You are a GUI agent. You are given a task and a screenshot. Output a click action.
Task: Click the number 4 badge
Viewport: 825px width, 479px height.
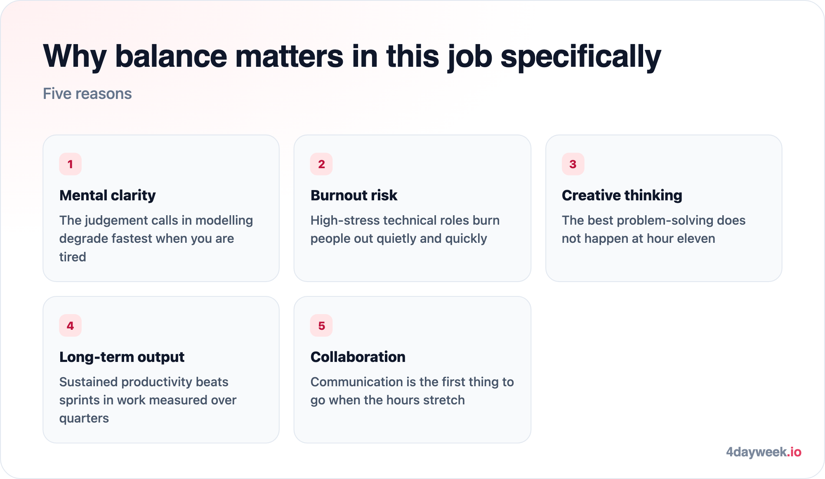70,326
